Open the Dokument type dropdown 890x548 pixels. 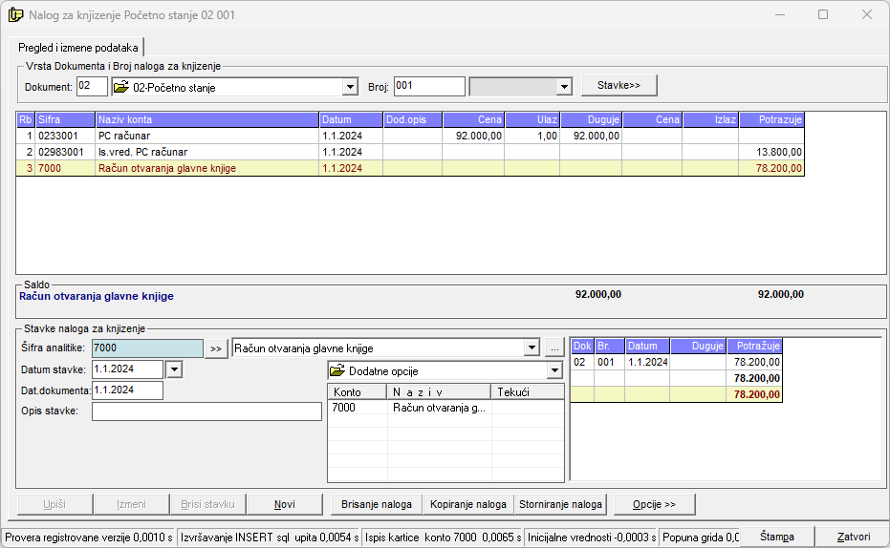click(x=350, y=87)
